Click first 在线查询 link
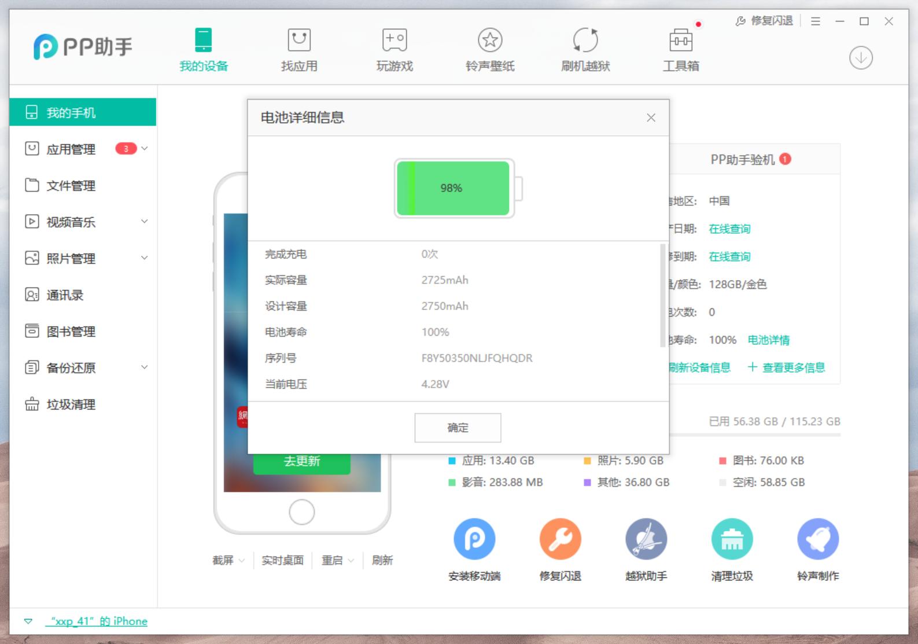Viewport: 918px width, 644px height. tap(729, 229)
